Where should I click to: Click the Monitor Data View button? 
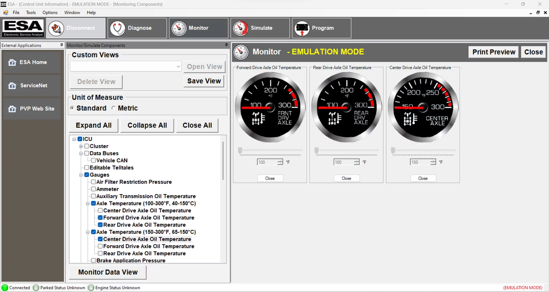coord(107,272)
